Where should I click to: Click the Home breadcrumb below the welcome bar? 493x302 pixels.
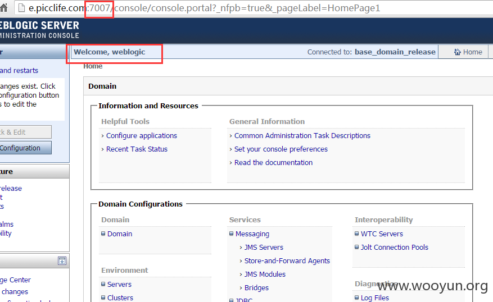click(93, 66)
